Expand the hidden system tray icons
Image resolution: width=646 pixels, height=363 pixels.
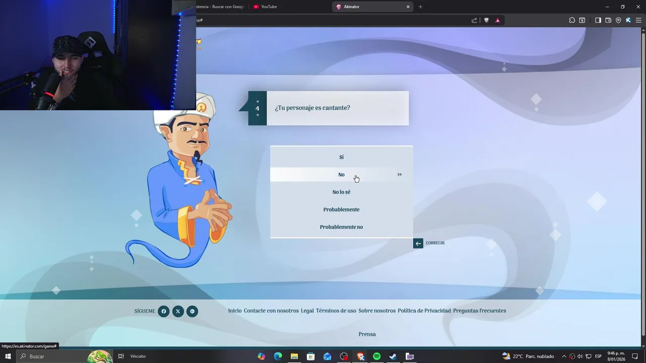tap(564, 356)
